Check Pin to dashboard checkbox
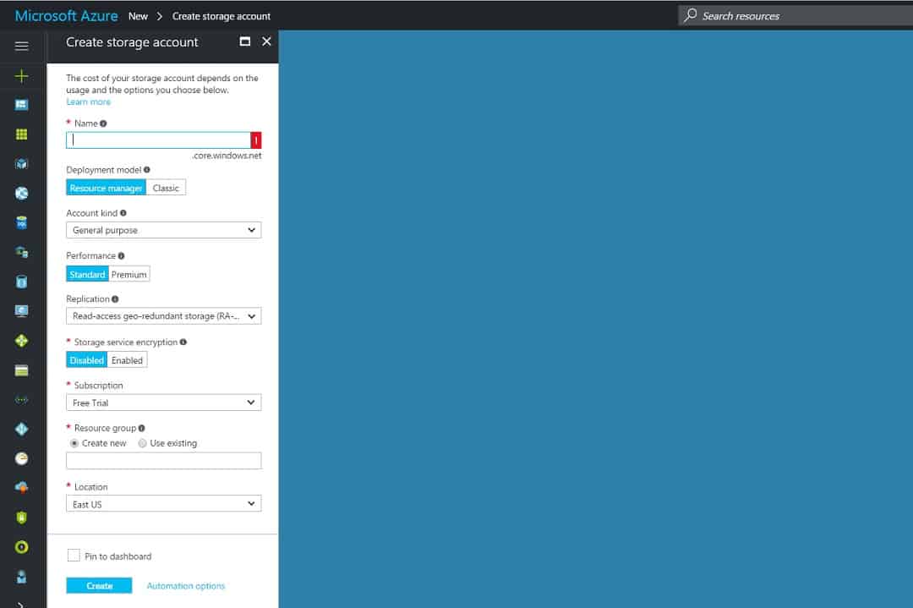Viewport: 913px width, 608px height. tap(74, 556)
